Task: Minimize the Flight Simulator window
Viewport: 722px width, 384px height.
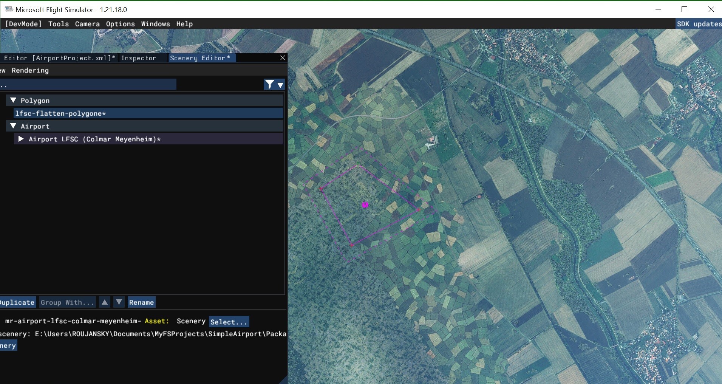Action: [x=659, y=9]
